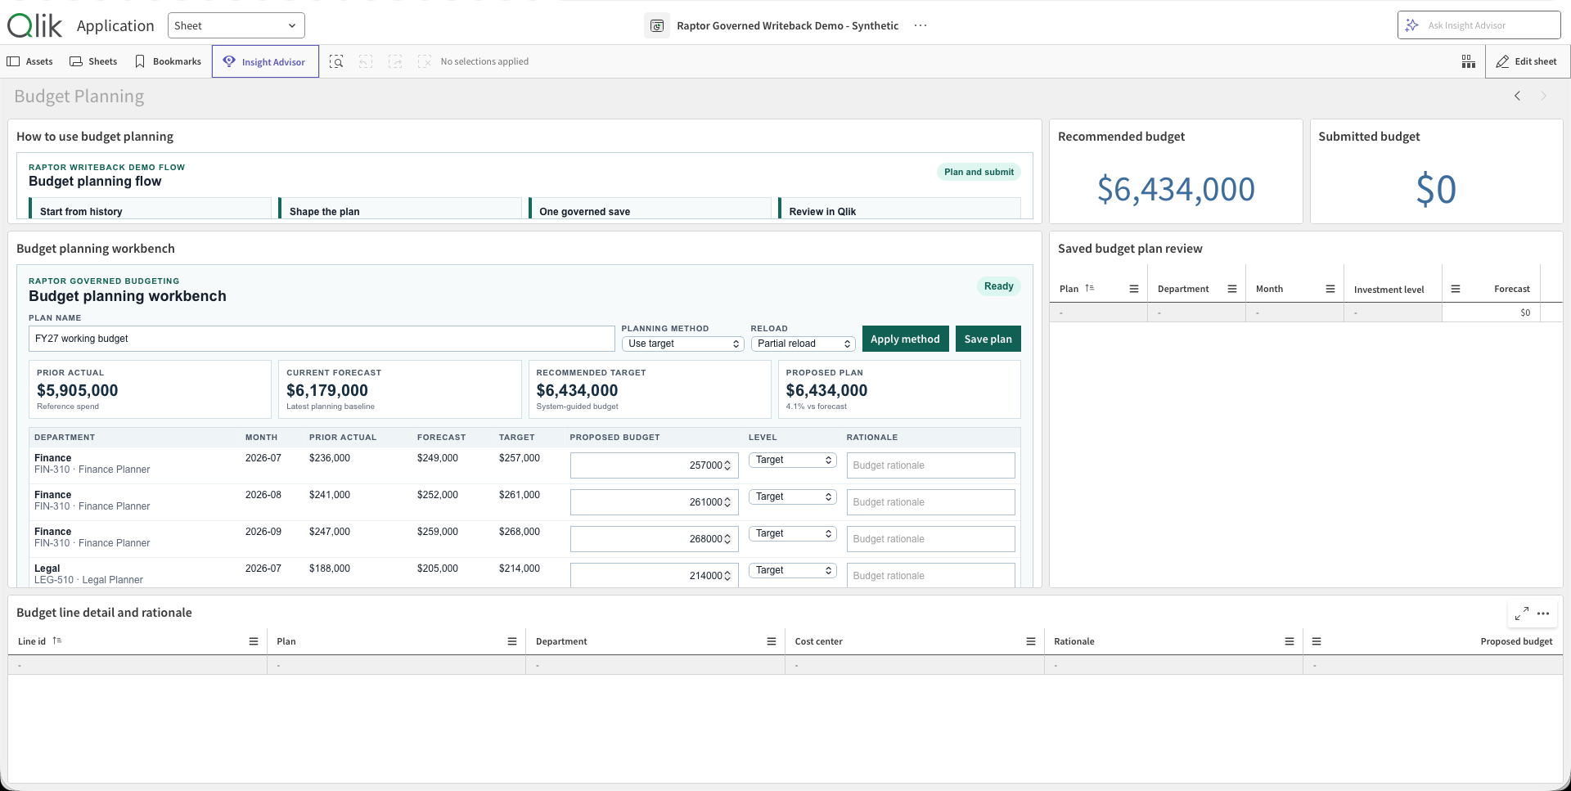Open the Rationale column menu in line detail table
Screen dimensions: 1571x791
click(x=1290, y=641)
